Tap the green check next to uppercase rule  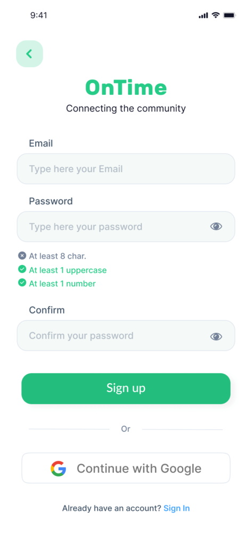coord(22,269)
